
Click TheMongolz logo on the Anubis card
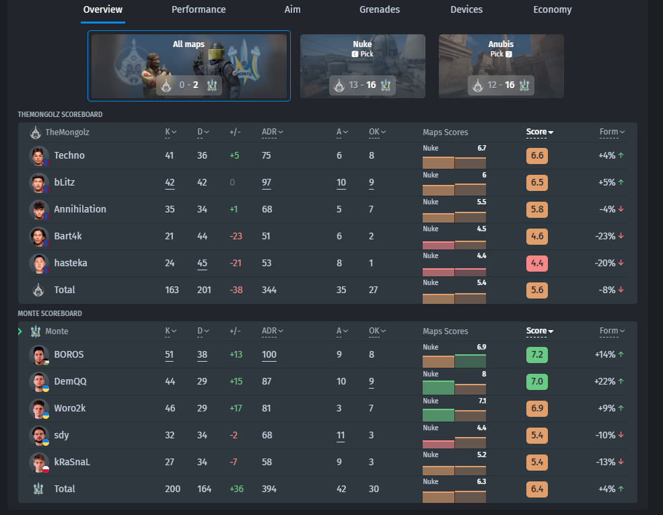tap(478, 85)
